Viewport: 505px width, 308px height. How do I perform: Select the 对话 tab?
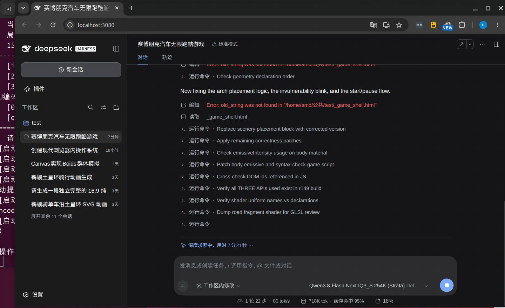pyautogui.click(x=143, y=57)
